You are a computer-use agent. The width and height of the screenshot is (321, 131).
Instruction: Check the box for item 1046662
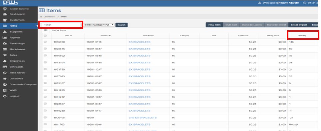(45, 56)
